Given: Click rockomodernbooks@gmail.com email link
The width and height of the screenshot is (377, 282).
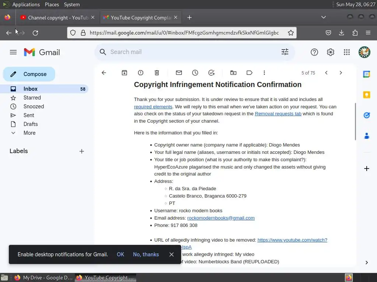Looking at the screenshot, I should pos(221,218).
